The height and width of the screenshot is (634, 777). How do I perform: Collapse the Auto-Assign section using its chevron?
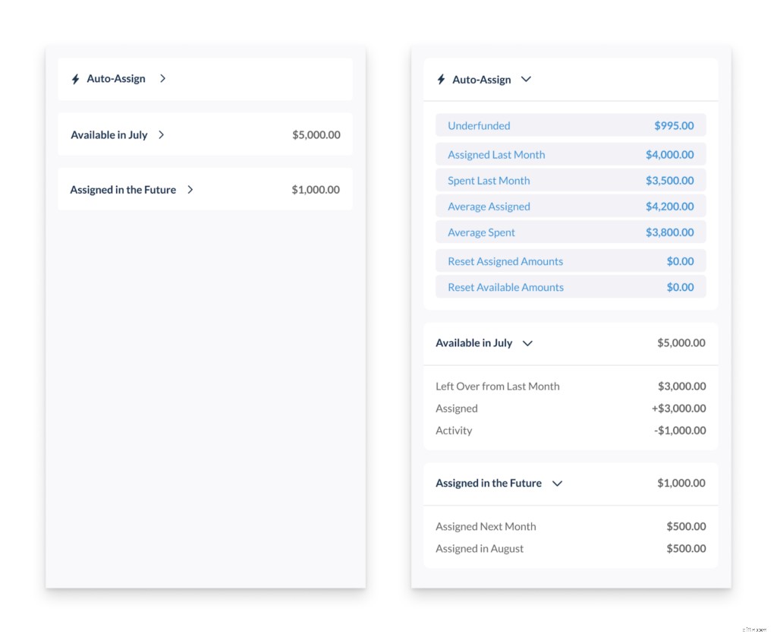(x=526, y=79)
